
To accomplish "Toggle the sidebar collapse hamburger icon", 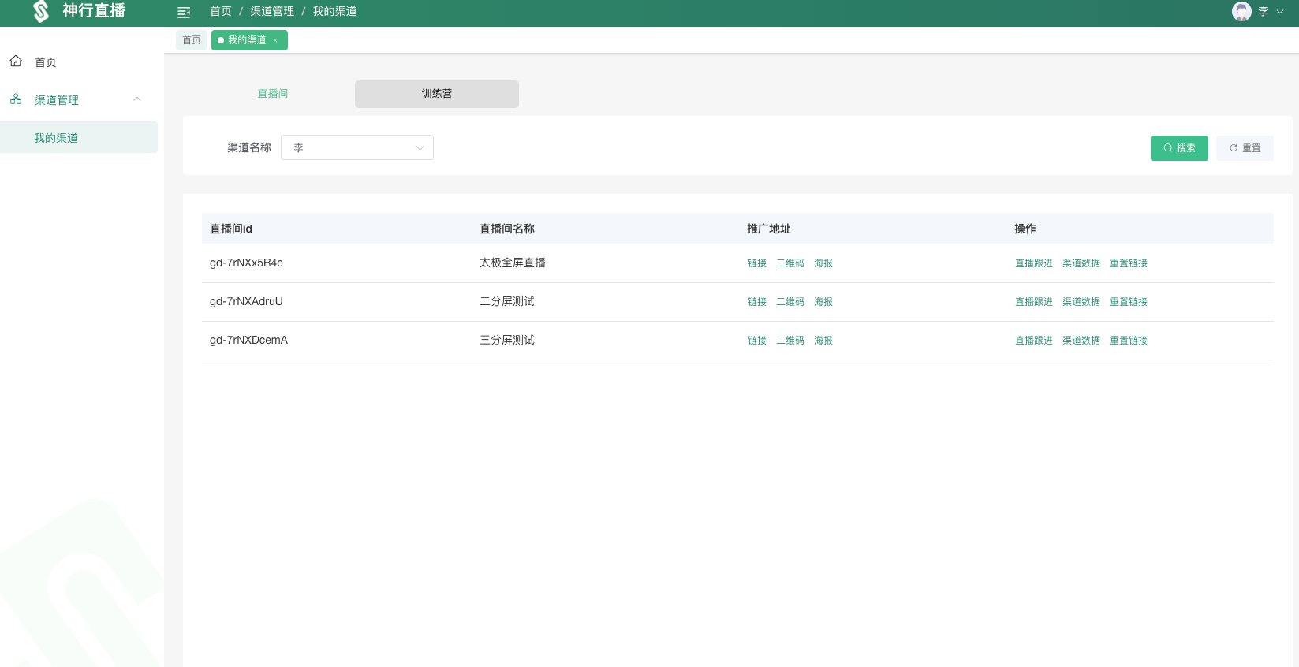I will (184, 12).
